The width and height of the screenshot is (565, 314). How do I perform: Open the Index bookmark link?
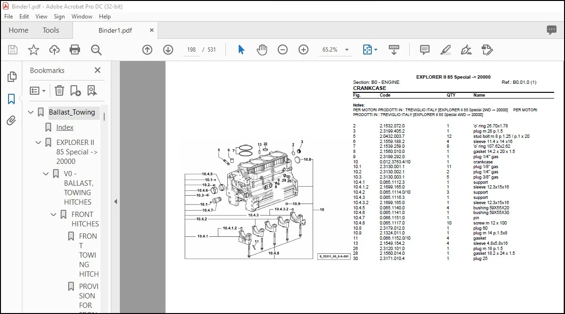(x=65, y=127)
